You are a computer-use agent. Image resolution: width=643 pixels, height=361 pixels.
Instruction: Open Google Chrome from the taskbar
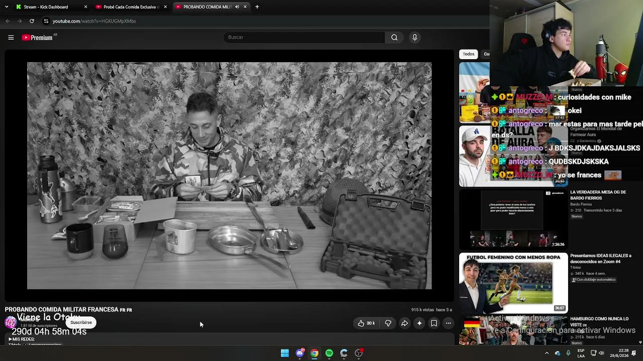pos(314,353)
